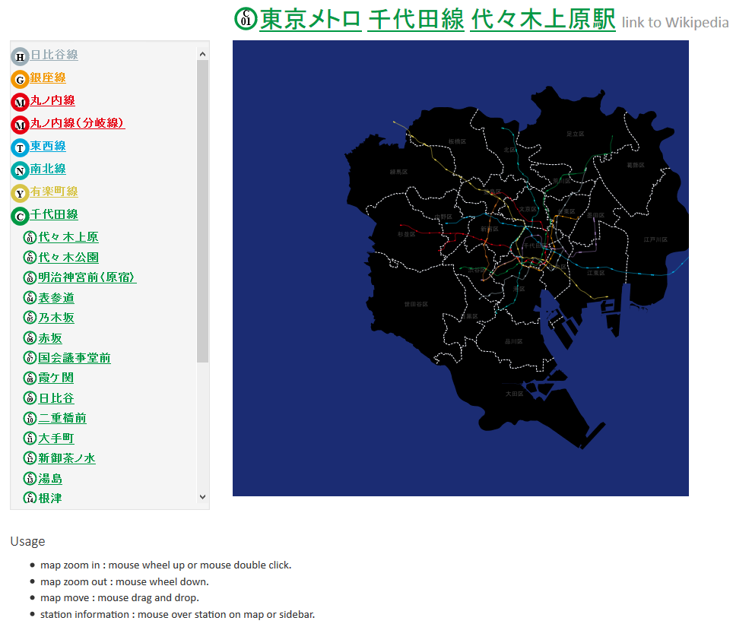
Task: Click the Hibiya line H circle icon
Action: 20,56
